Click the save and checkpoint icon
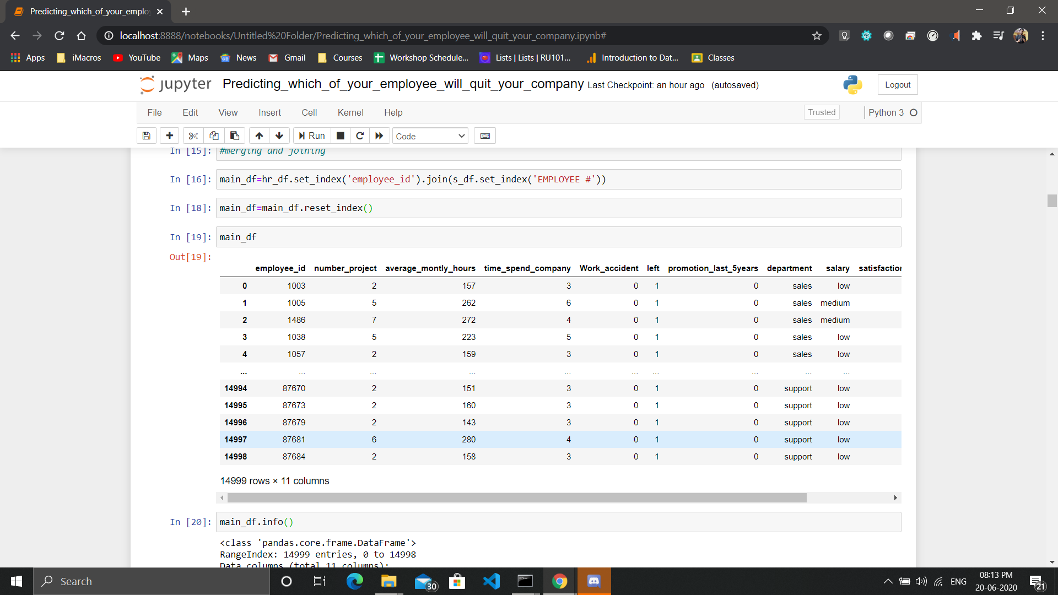This screenshot has height=595, width=1058. click(x=147, y=136)
